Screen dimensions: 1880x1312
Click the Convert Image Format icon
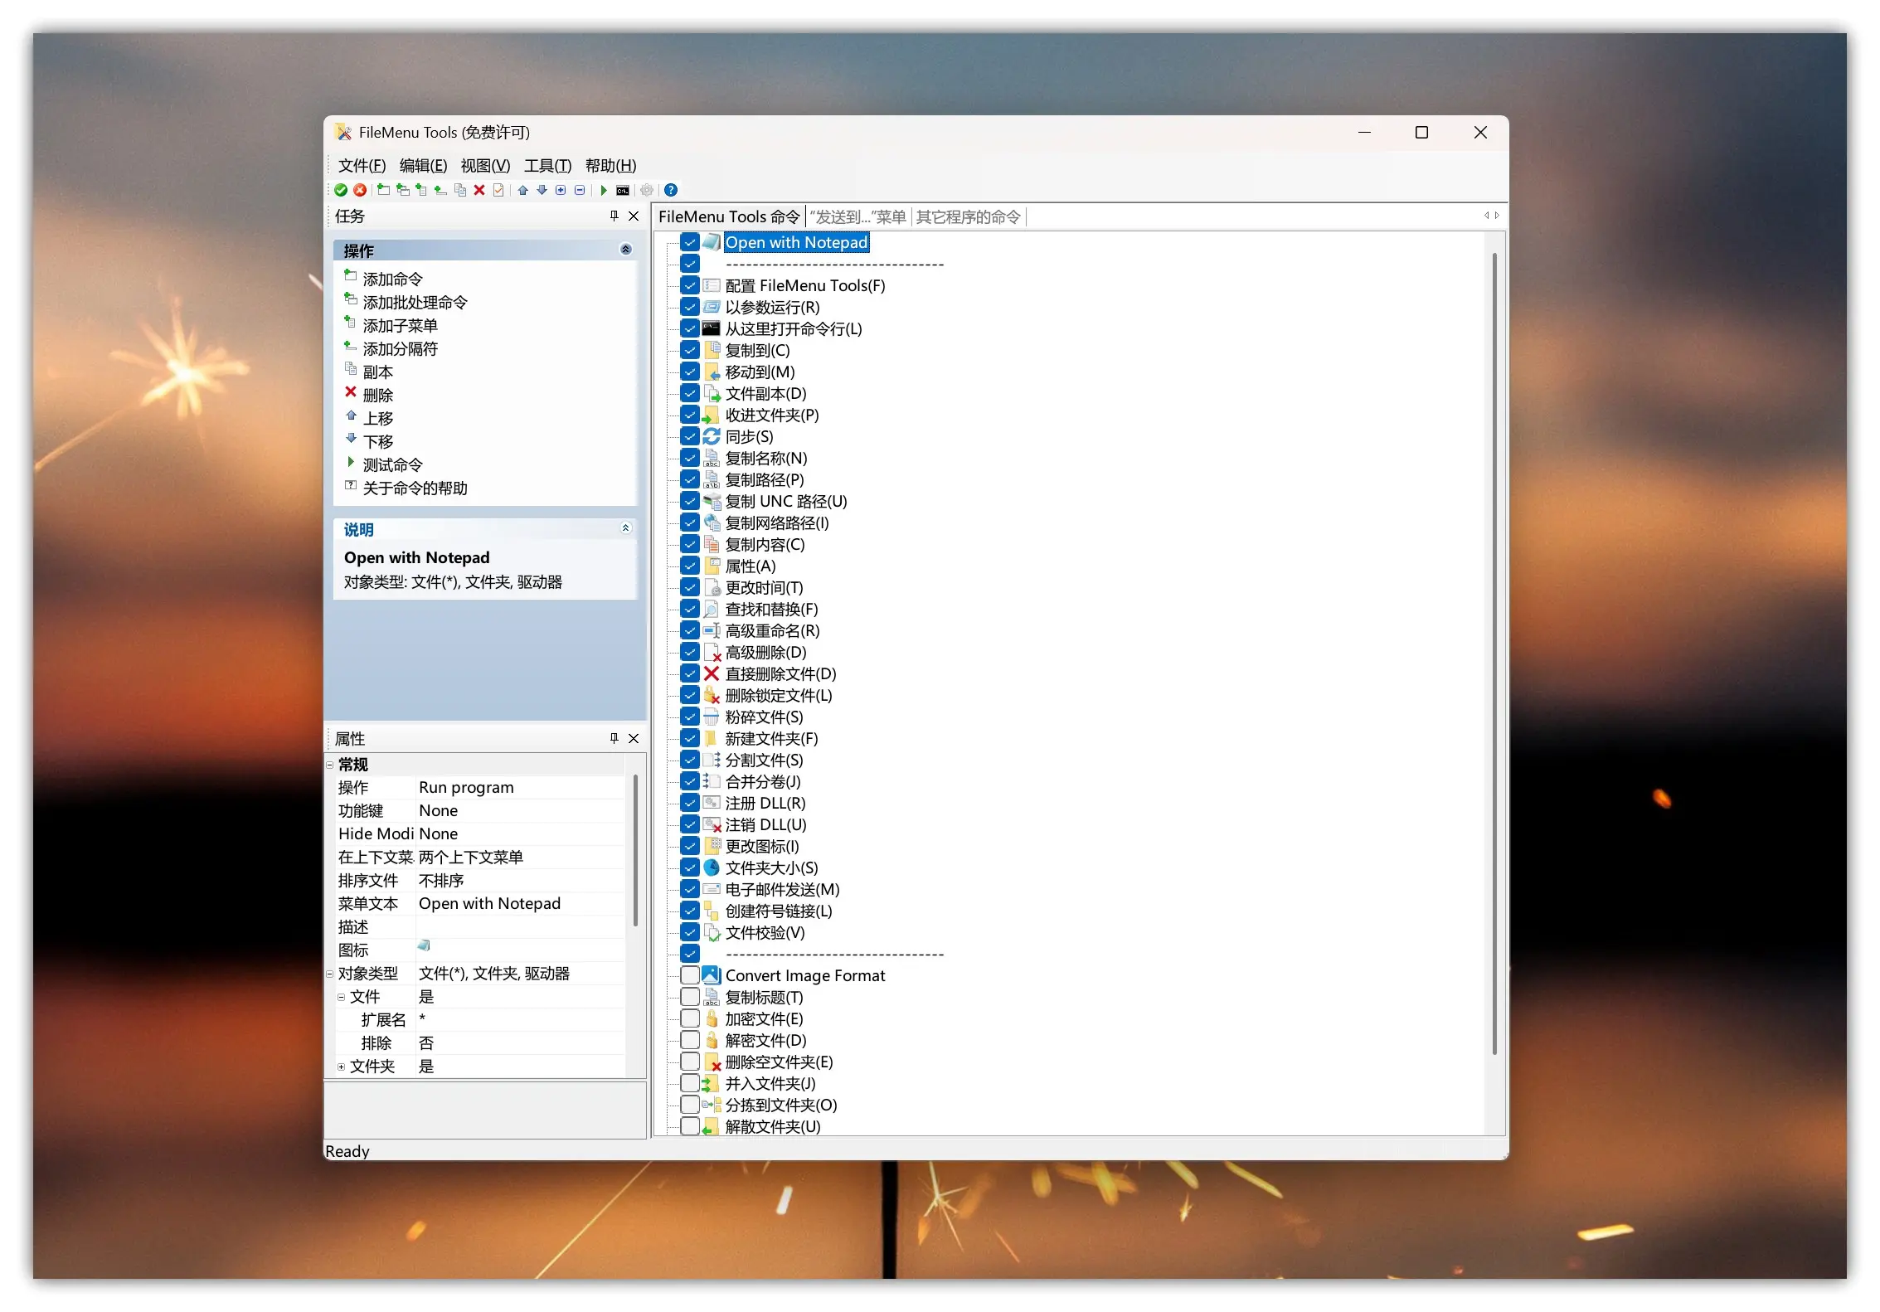click(x=712, y=975)
